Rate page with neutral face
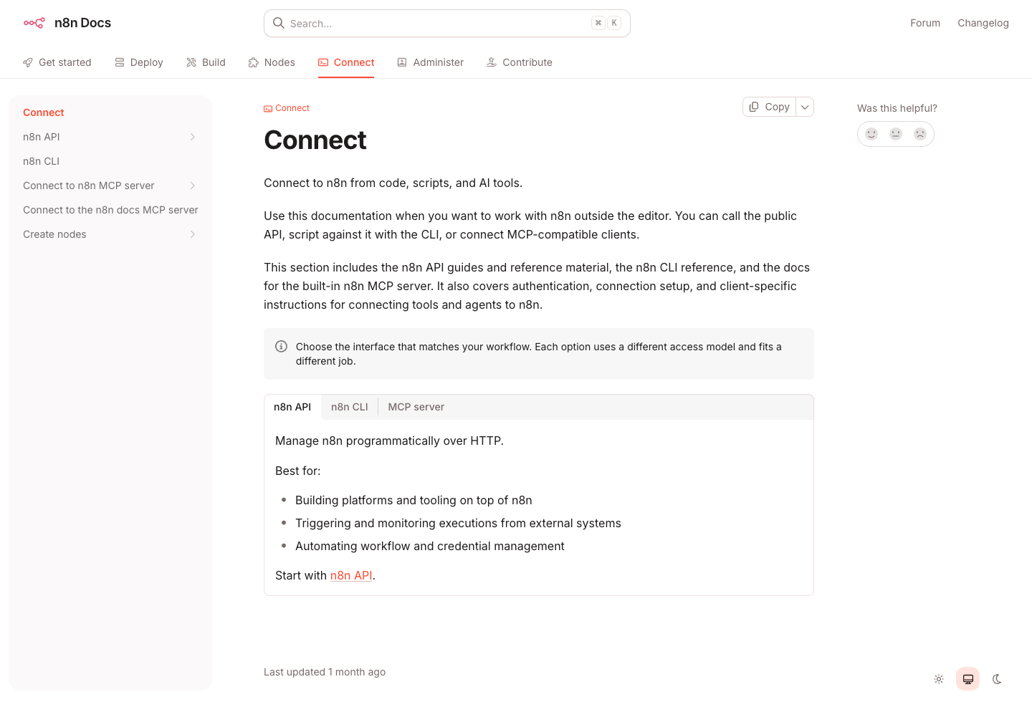This screenshot has height=702, width=1032. 896,134
